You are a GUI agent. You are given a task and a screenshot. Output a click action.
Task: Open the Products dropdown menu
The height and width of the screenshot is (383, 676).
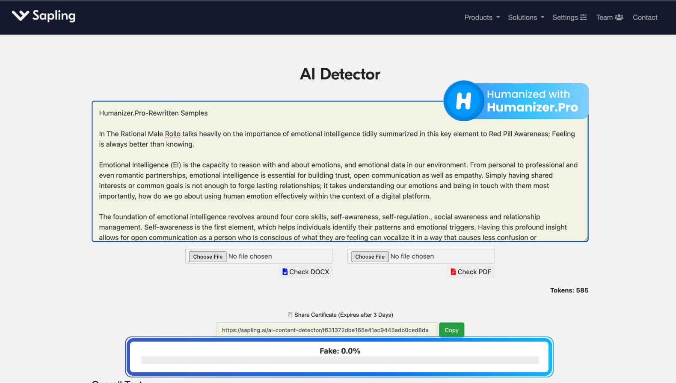pyautogui.click(x=482, y=18)
